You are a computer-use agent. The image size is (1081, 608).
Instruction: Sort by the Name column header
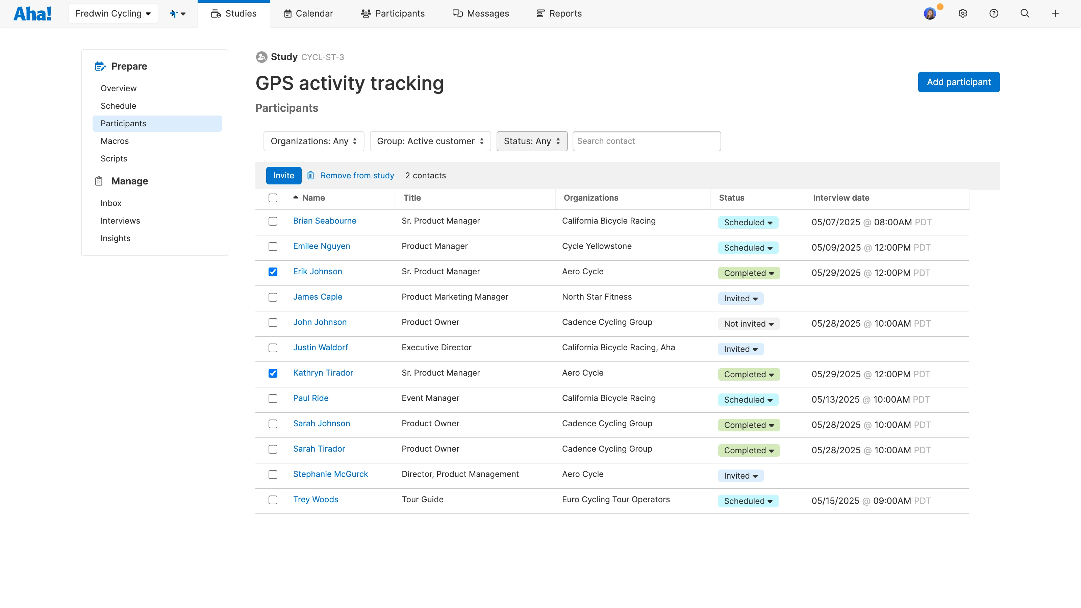(x=313, y=198)
